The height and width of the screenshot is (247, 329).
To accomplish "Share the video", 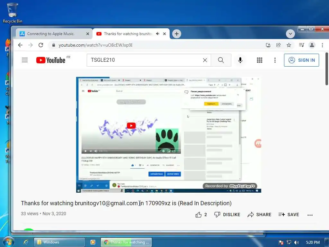I will 259,215.
